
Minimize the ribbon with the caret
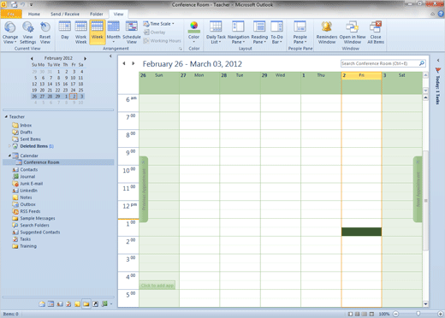tap(433, 14)
